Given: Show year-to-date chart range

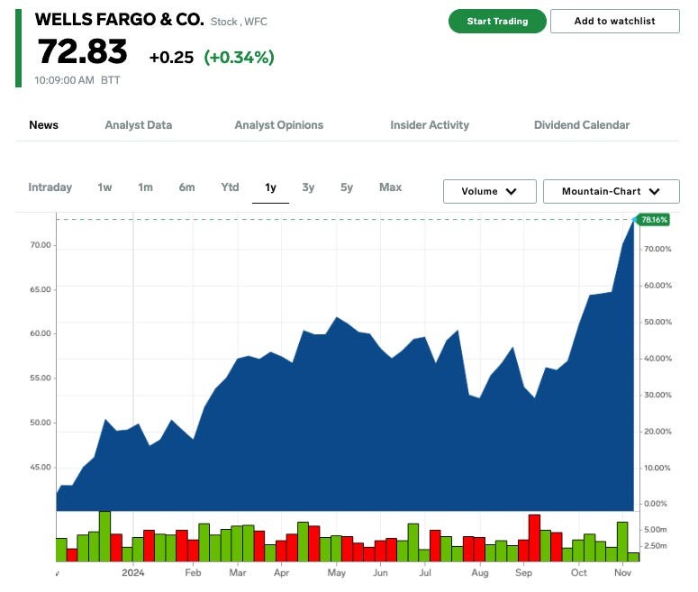Looking at the screenshot, I should coord(230,187).
